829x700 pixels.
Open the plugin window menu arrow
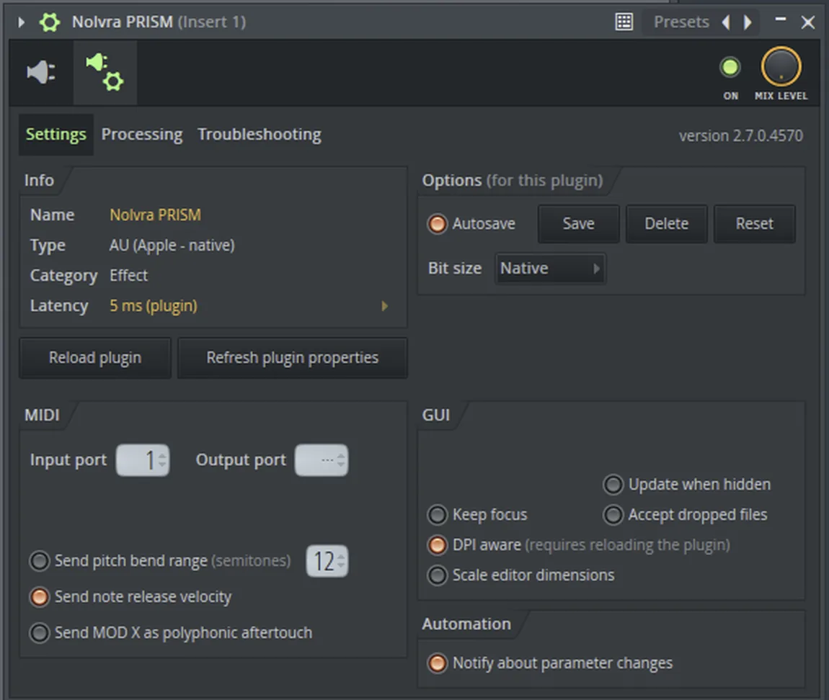pos(21,22)
